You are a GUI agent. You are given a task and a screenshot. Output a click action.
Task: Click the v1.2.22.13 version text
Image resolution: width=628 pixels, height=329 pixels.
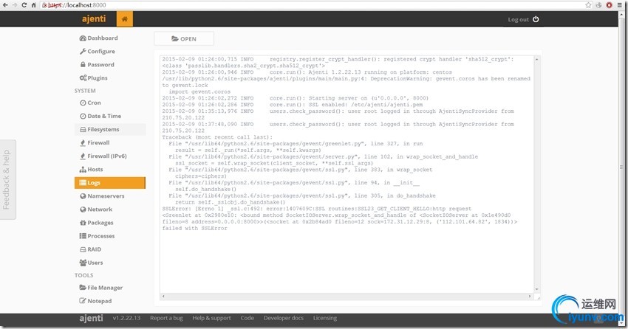[126, 318]
